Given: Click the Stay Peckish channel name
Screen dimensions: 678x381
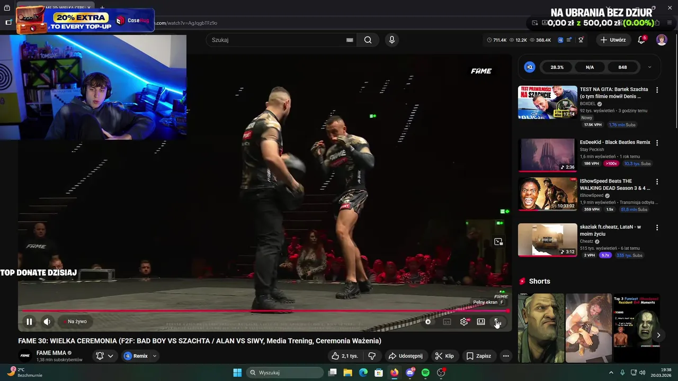Looking at the screenshot, I should click(592, 150).
